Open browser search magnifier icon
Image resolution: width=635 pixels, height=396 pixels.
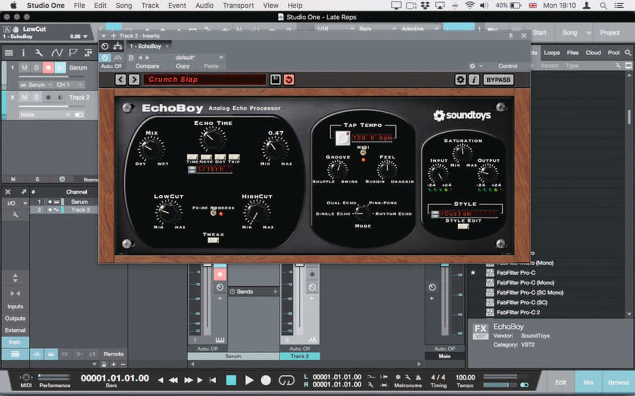[x=628, y=53]
